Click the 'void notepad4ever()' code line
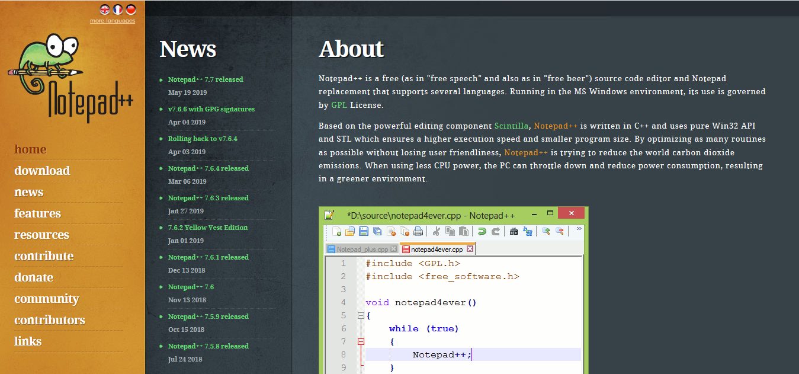Viewport: 799px width, 374px height. click(421, 302)
